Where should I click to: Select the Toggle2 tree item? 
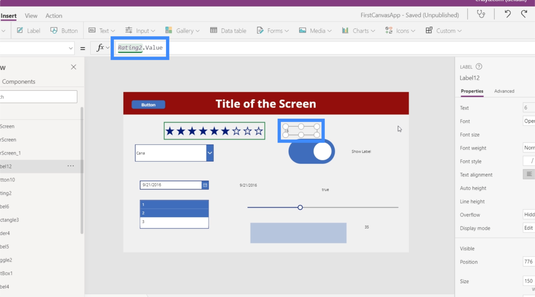(40, 260)
